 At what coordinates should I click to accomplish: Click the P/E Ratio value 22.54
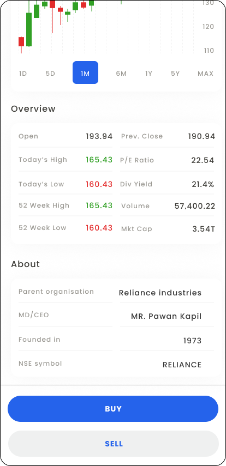(x=203, y=160)
